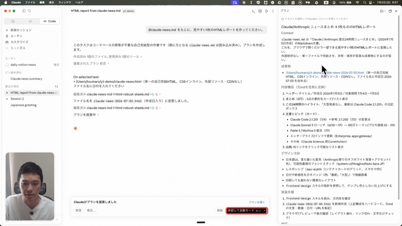
Task: Open the ヘルプ menu
Action: click(79, 2)
